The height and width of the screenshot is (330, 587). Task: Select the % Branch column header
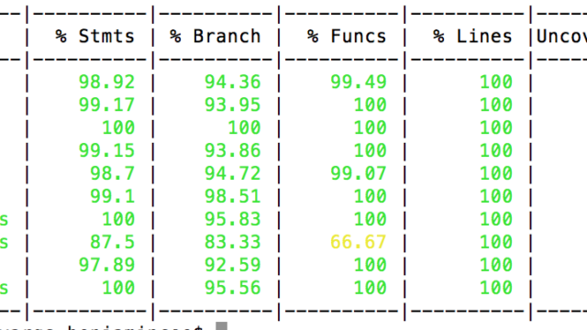[215, 37]
